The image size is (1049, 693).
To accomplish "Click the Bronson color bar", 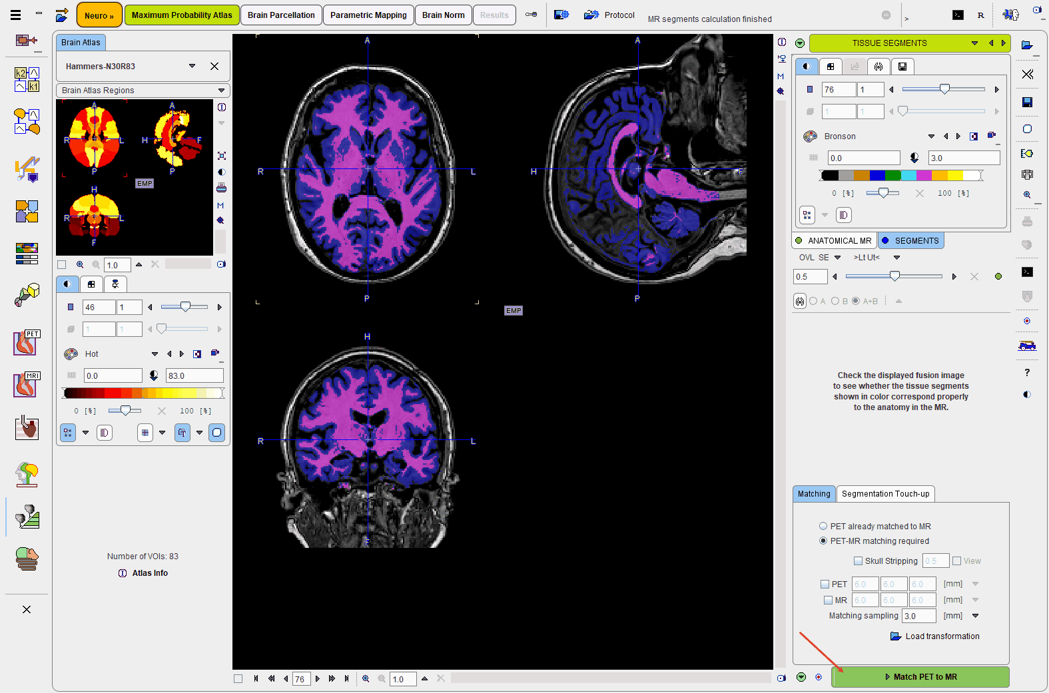I will [901, 175].
